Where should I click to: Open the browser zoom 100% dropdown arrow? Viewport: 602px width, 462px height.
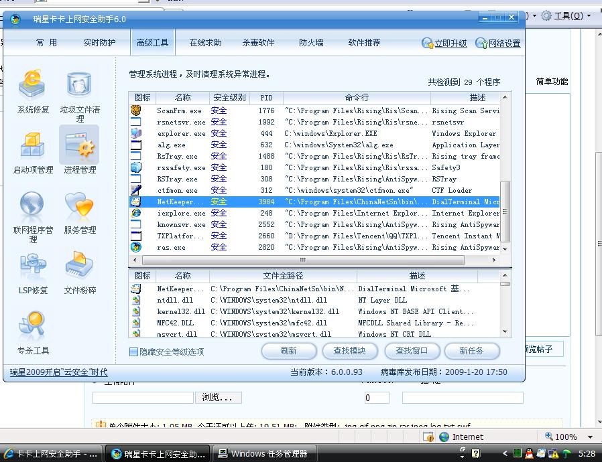[x=590, y=437]
